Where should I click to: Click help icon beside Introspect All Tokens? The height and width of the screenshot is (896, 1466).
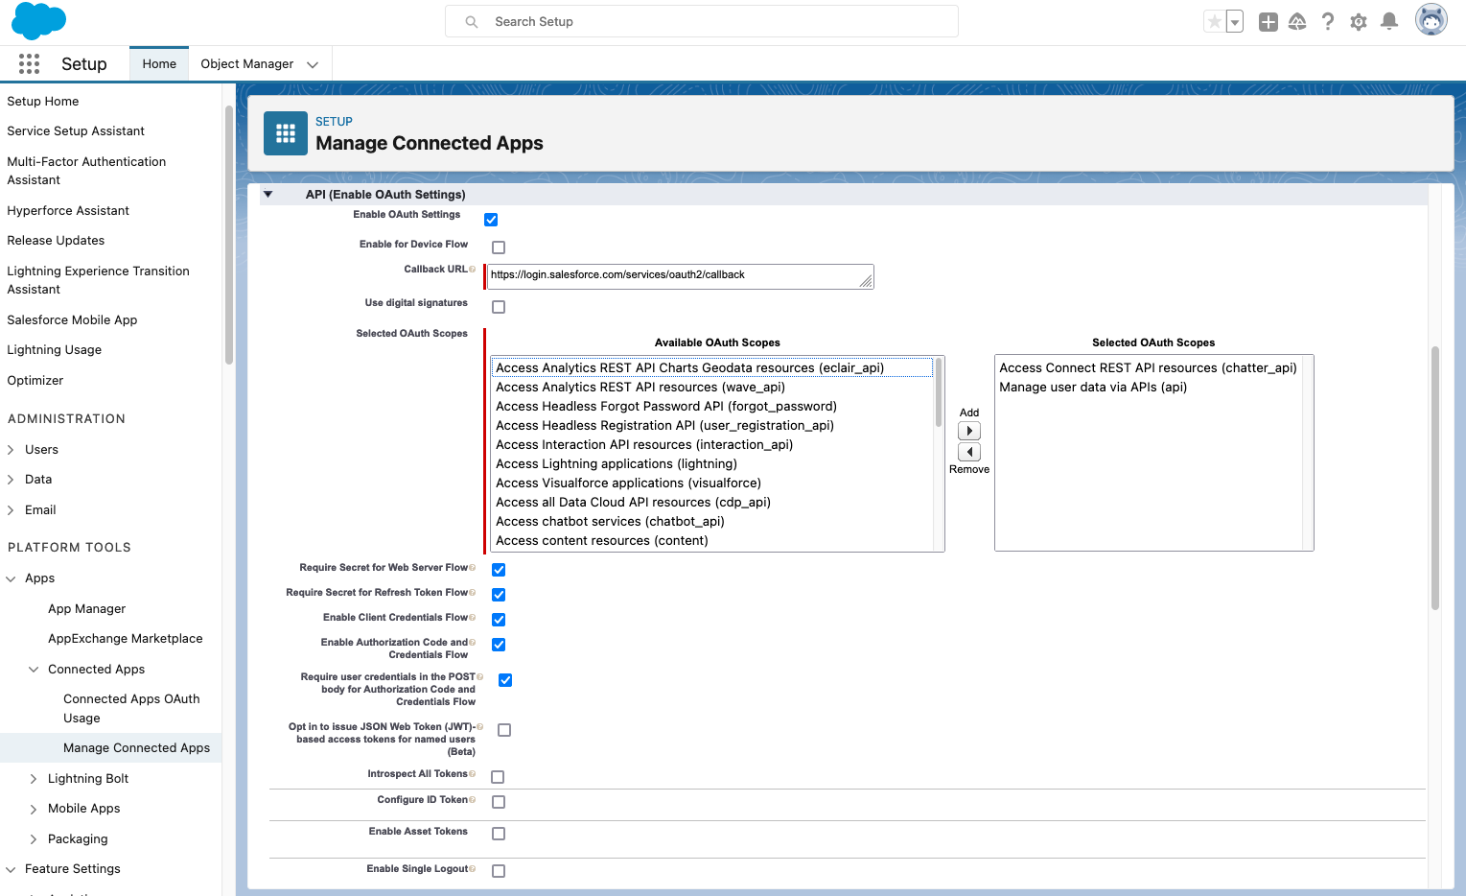pos(472,774)
